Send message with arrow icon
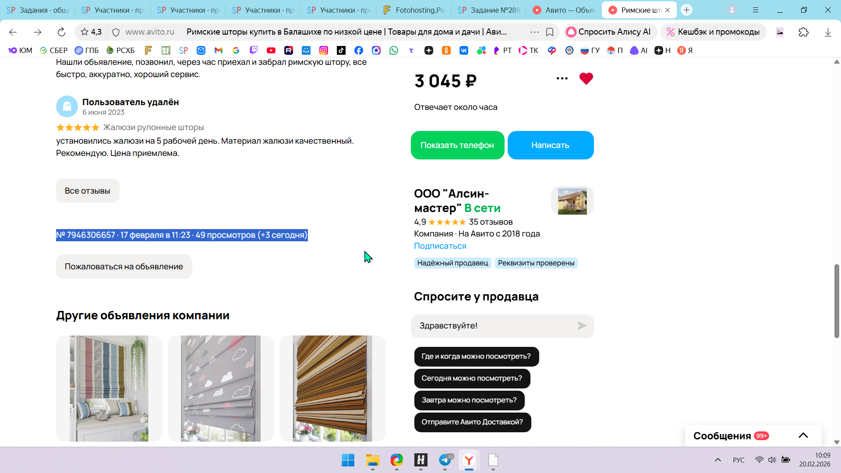841x473 pixels. coord(582,326)
